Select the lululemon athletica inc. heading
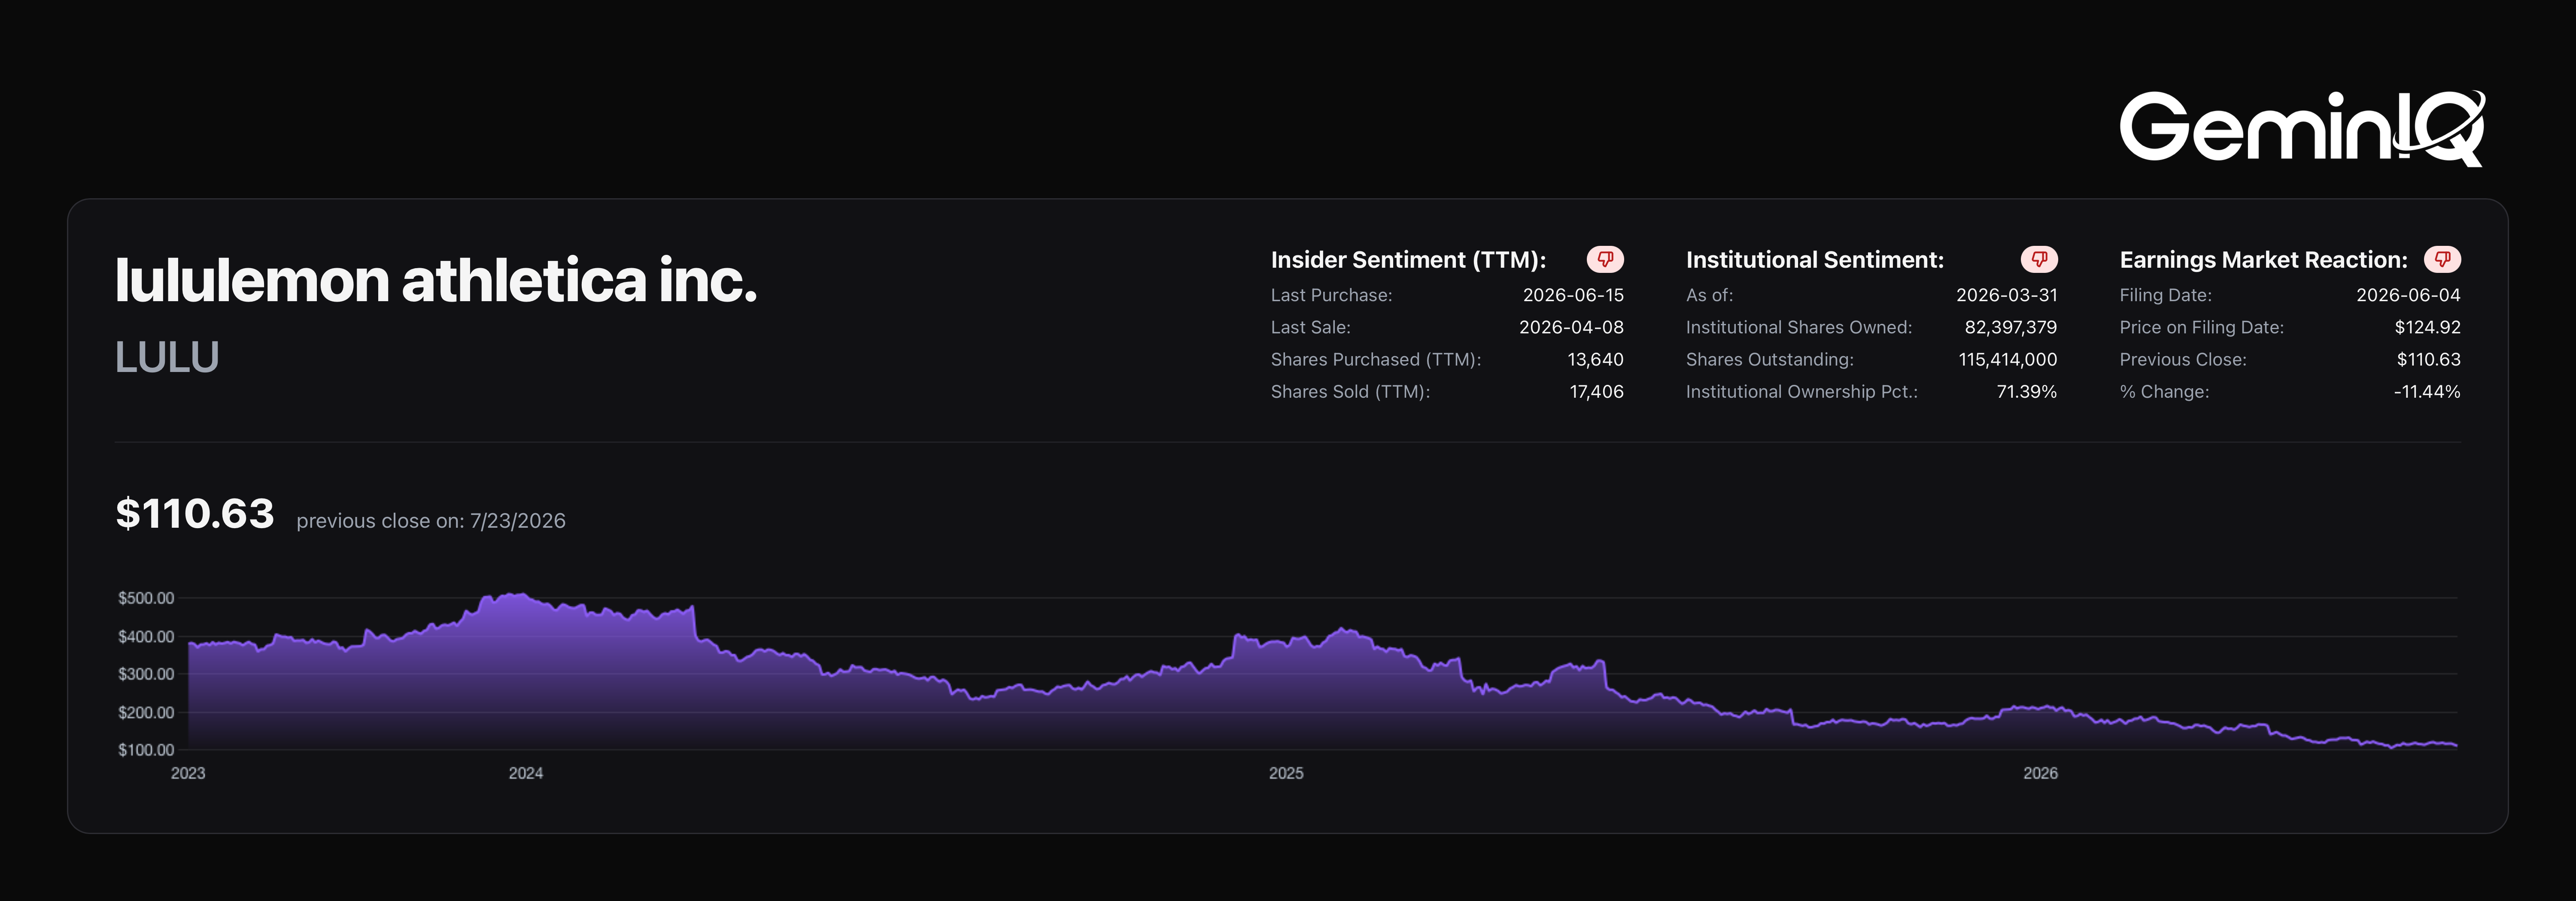The height and width of the screenshot is (901, 2576). (436, 280)
